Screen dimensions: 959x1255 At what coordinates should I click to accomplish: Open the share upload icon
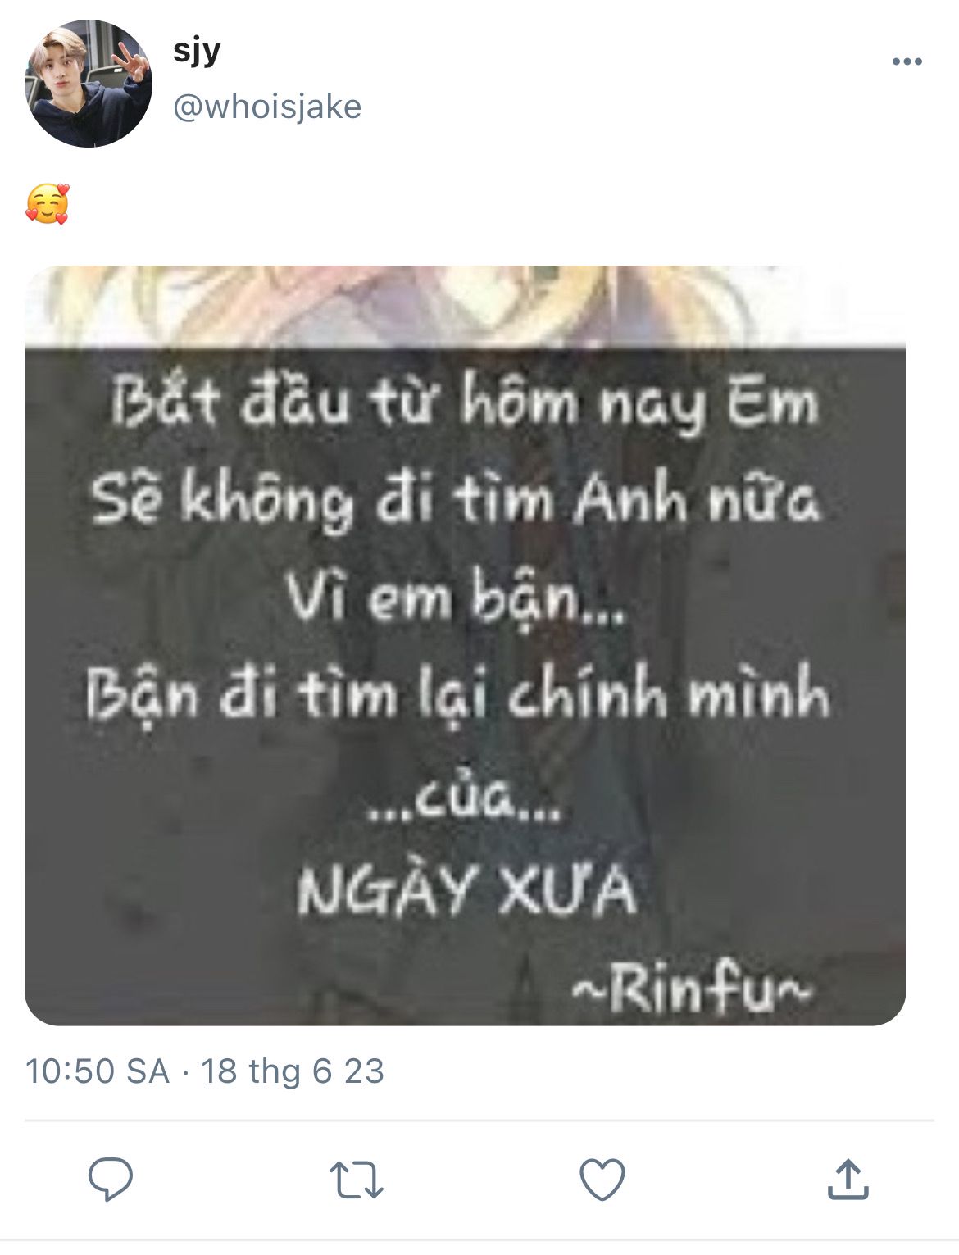click(x=848, y=1179)
